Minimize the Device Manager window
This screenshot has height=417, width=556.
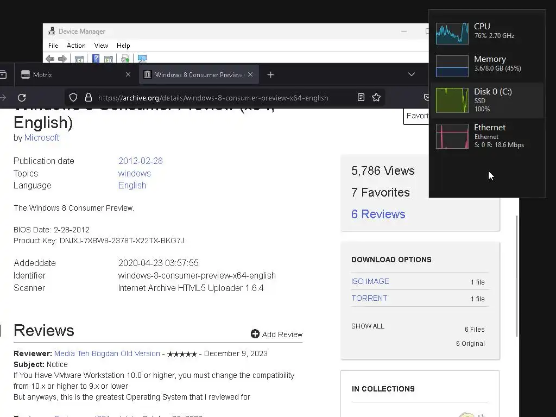[404, 31]
